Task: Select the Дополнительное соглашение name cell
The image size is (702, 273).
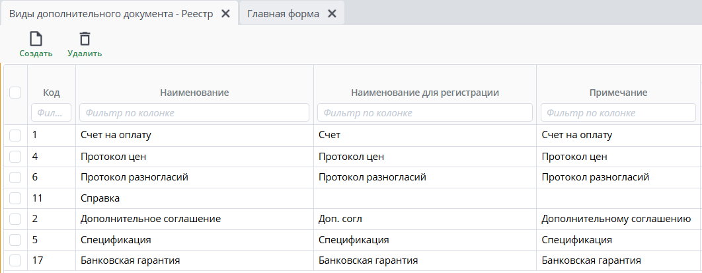Action: [150, 218]
